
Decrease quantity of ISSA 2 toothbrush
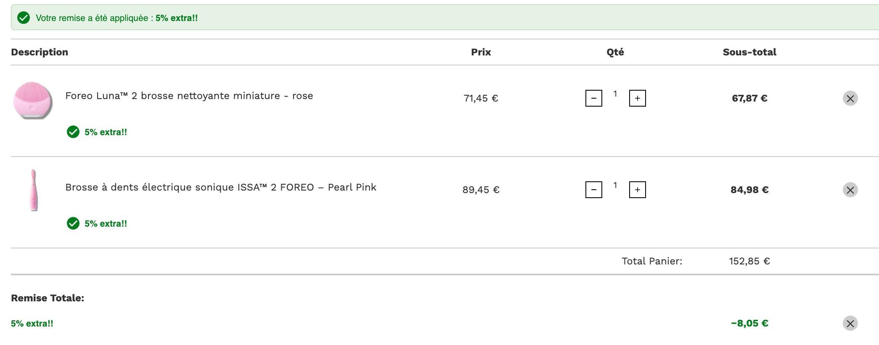[x=594, y=190]
